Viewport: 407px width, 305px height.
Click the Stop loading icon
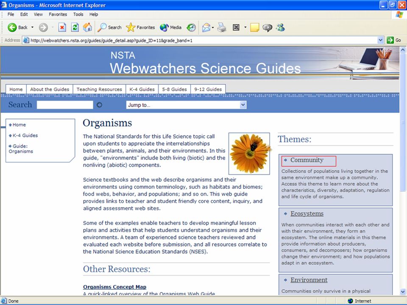[x=62, y=27]
